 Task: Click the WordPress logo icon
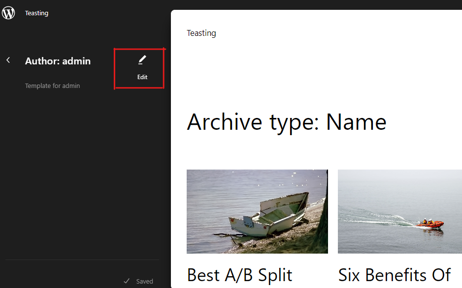click(x=8, y=13)
